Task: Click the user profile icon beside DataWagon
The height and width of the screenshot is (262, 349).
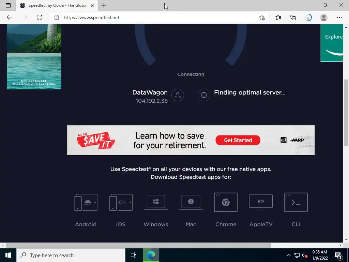Action: click(178, 95)
